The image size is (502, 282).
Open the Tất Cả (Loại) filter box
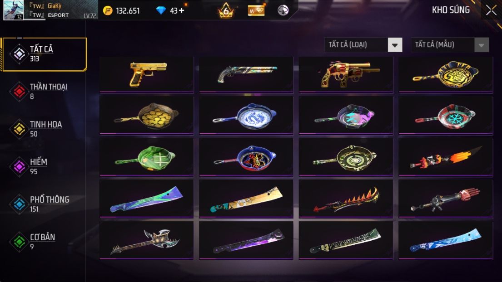[x=363, y=45]
